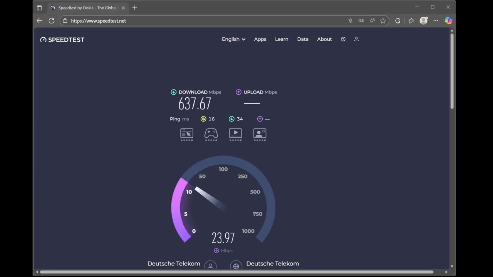Click the help question mark icon
Viewport: 493px width, 277px height.
[x=343, y=39]
